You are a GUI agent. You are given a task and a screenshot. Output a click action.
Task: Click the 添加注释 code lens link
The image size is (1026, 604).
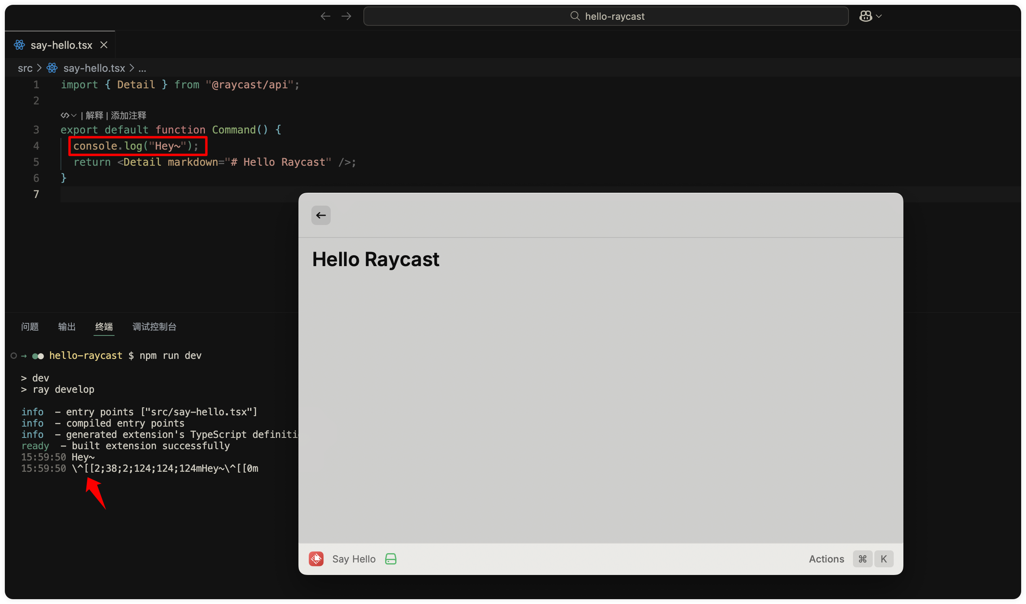[128, 116]
